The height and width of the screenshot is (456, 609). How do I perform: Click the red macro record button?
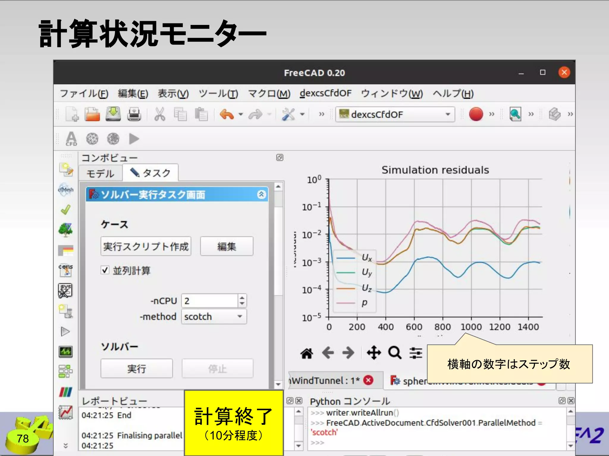[x=476, y=114]
